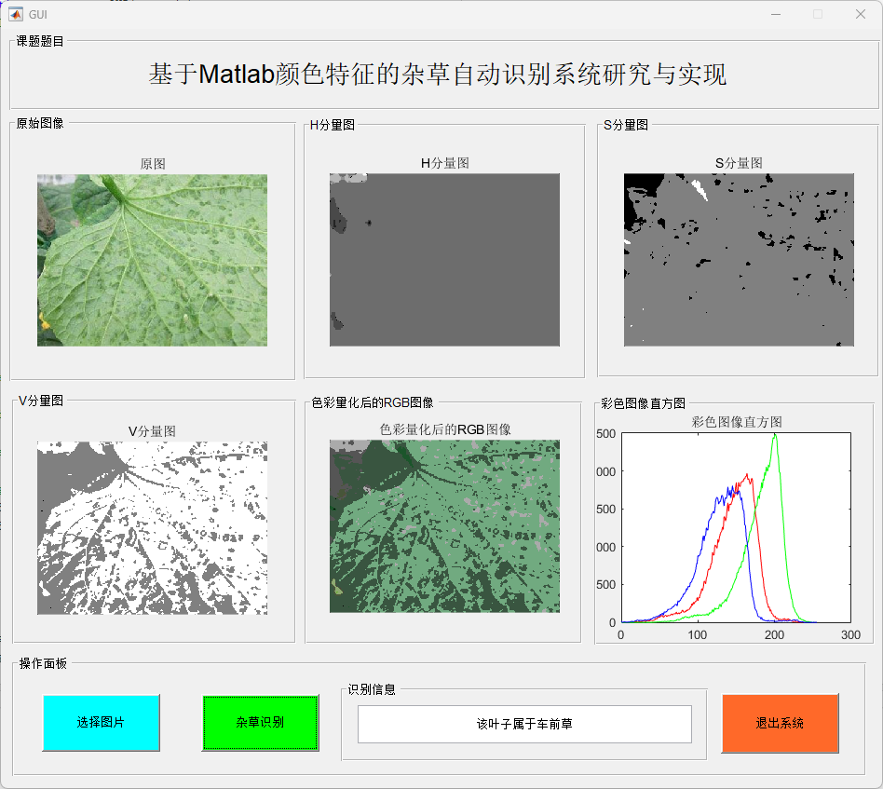The image size is (883, 789).
Task: Maximize the GUI window
Action: point(818,14)
